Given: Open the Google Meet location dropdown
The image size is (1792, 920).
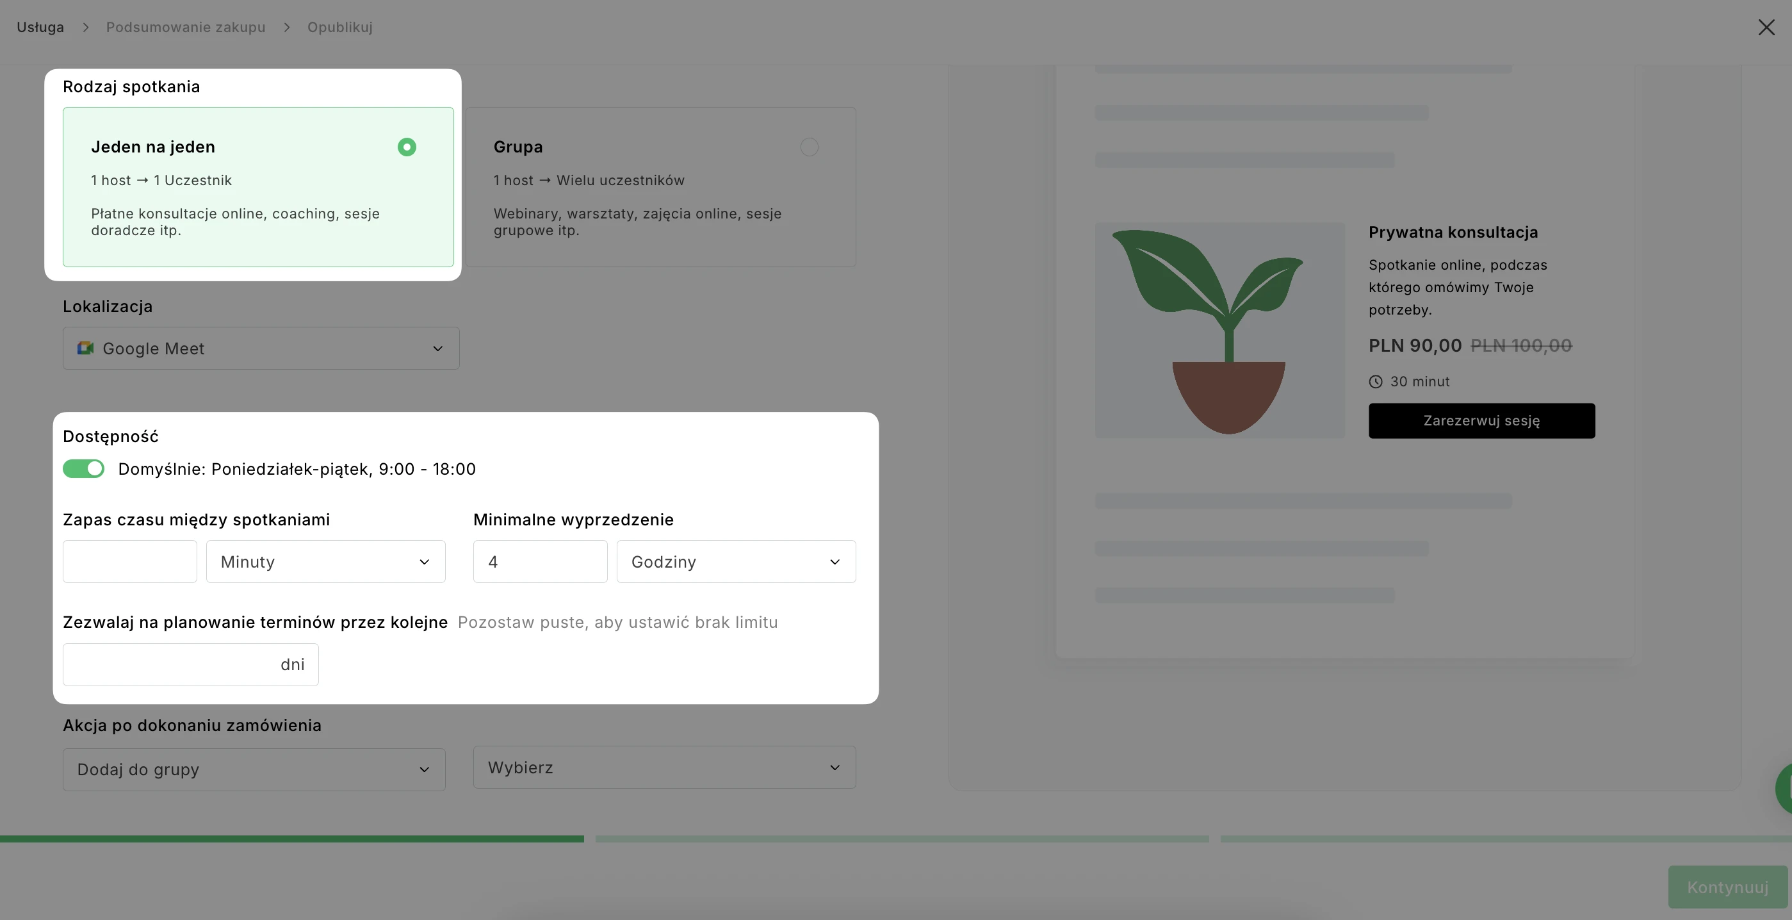Looking at the screenshot, I should click(261, 348).
